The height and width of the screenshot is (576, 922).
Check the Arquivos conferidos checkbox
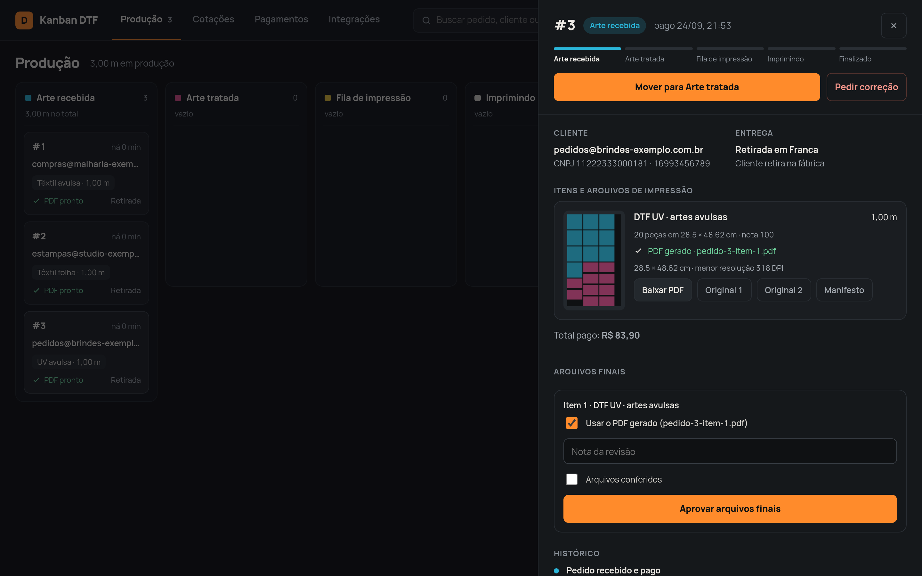tap(571, 479)
